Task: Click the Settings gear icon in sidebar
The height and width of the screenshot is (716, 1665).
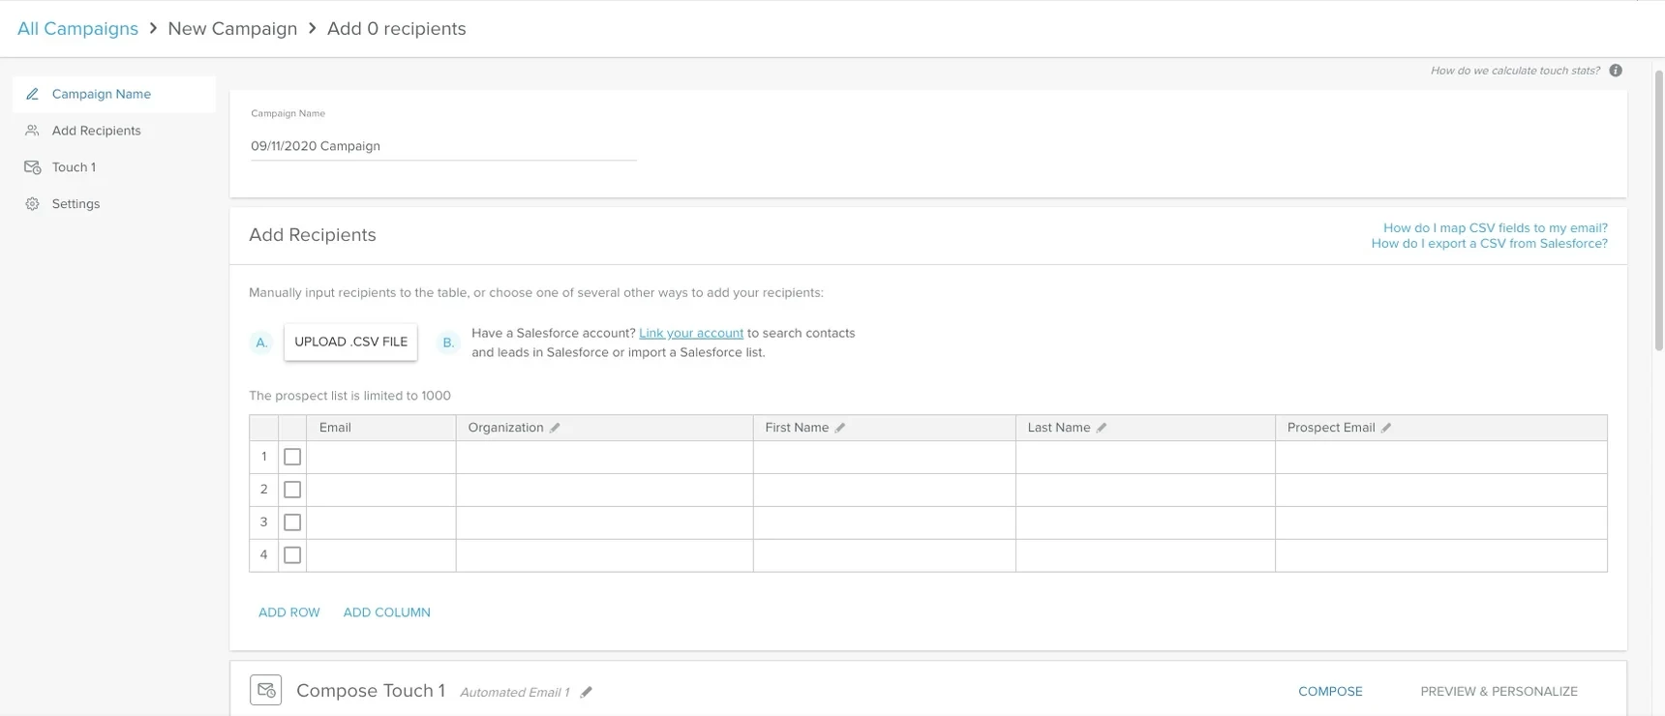Action: coord(33,204)
